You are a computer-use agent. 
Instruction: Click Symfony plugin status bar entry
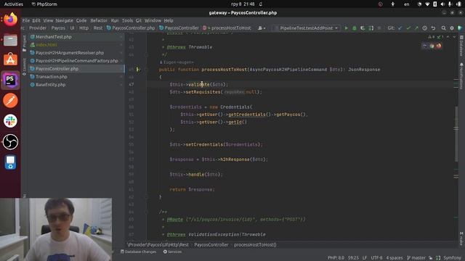pyautogui.click(x=452, y=258)
